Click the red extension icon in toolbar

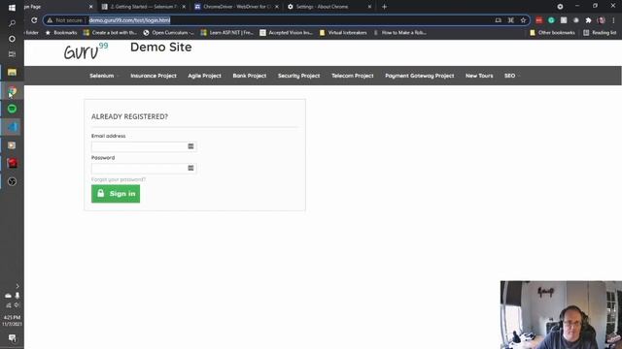coord(538,20)
